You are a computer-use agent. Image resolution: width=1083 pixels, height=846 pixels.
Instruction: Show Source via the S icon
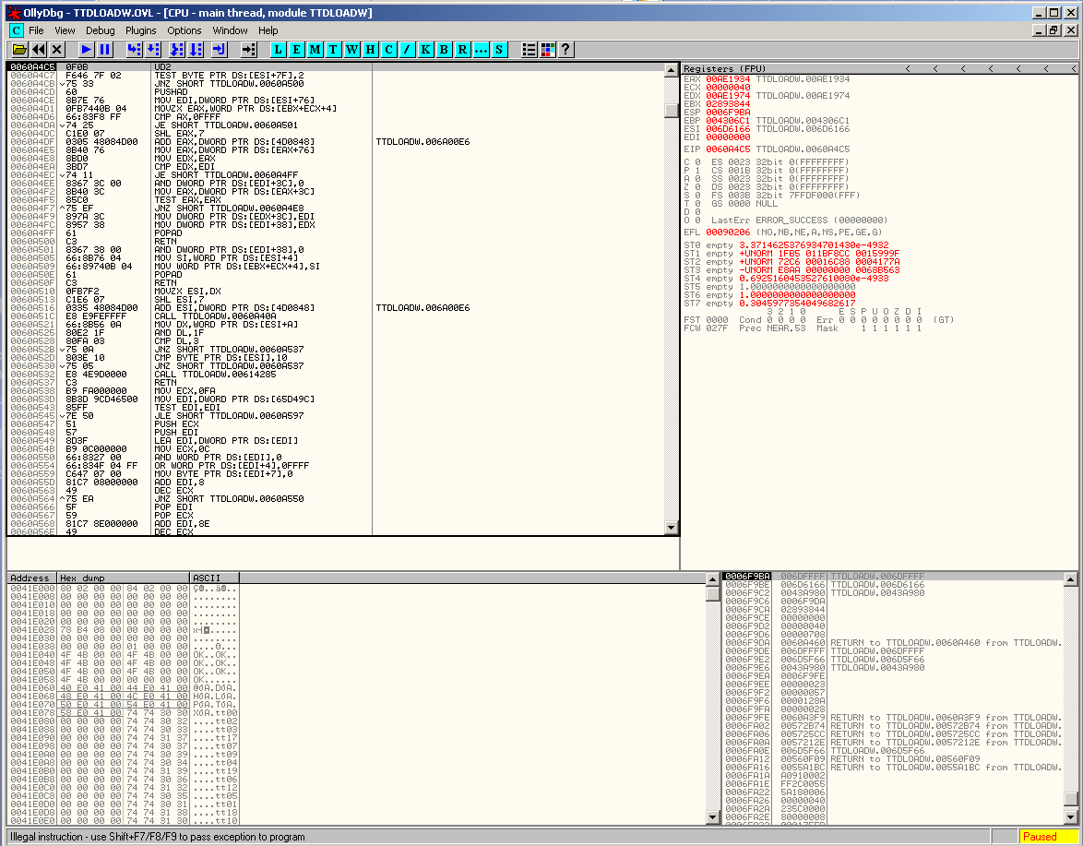pyautogui.click(x=499, y=49)
